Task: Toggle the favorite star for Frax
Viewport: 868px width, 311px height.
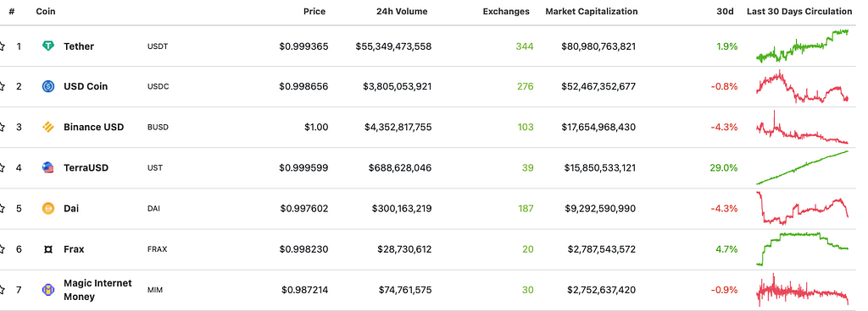Action: [x=2, y=249]
